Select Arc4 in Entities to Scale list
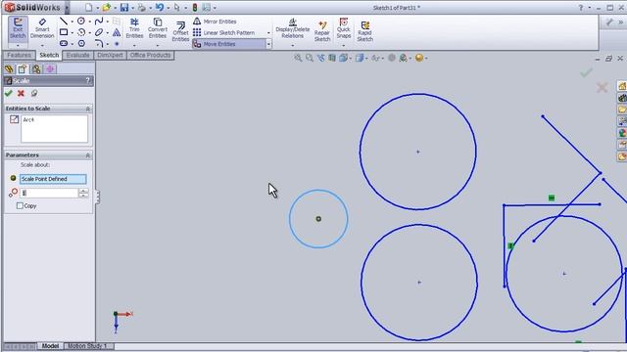This screenshot has height=352, width=627. 28,119
